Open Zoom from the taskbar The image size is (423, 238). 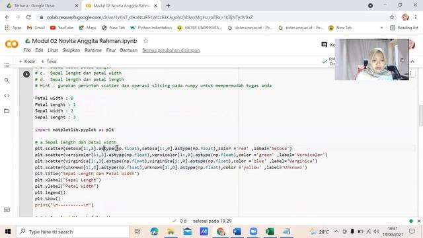tap(253, 231)
